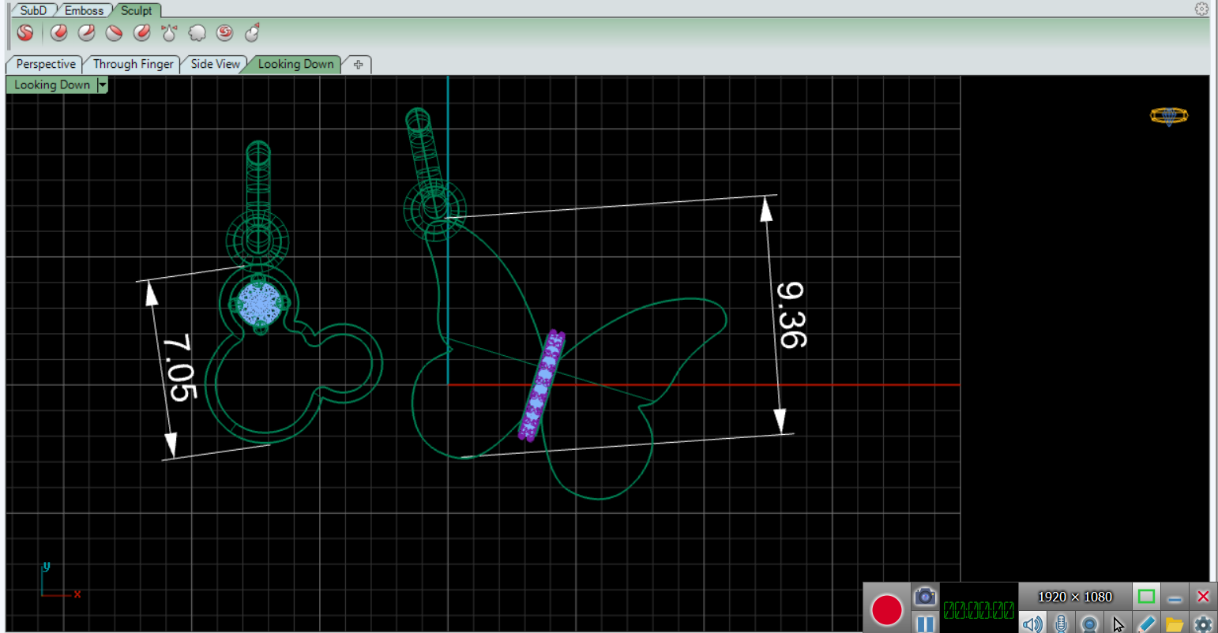Toggle mouse cursor capture
The image size is (1218, 633).
1118,624
